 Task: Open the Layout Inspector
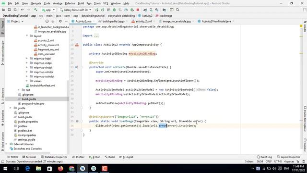pos(288,157)
